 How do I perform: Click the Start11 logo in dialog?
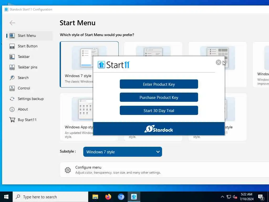[x=113, y=65]
